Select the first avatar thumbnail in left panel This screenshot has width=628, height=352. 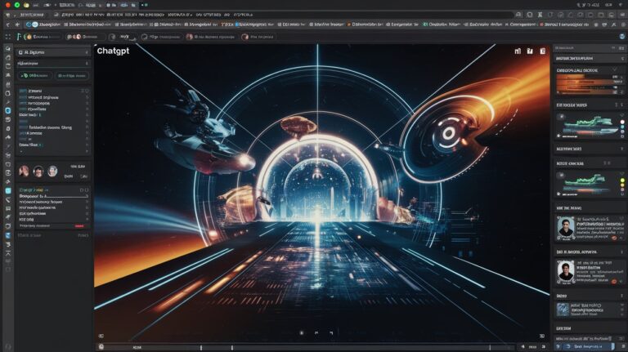click(x=24, y=171)
